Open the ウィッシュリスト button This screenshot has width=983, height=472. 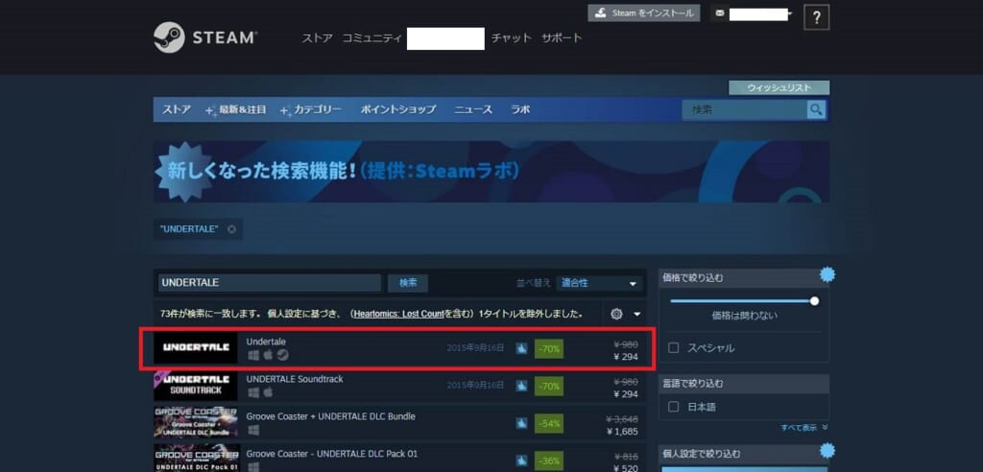tap(779, 87)
